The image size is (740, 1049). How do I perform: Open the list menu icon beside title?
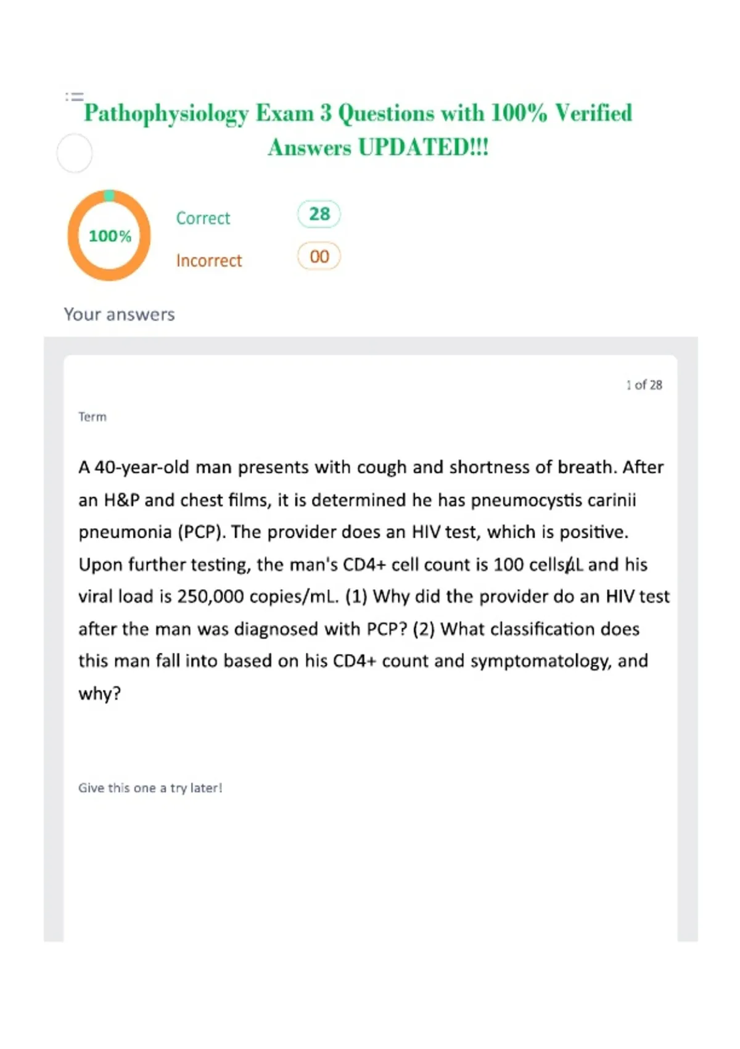(75, 97)
